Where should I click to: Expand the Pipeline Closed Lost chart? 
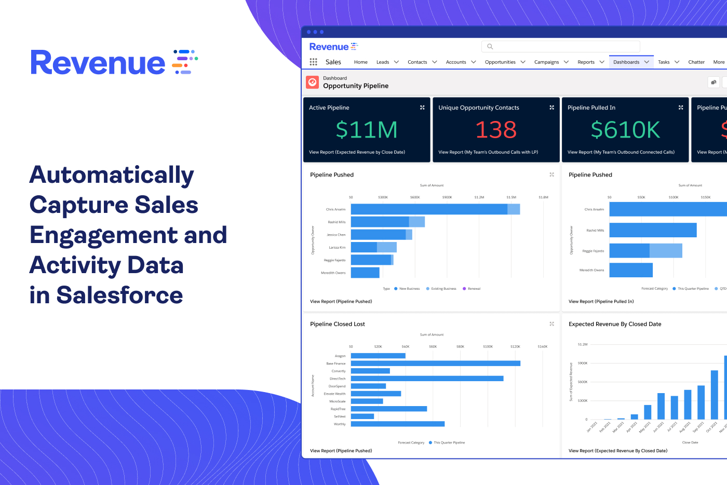[x=551, y=324]
